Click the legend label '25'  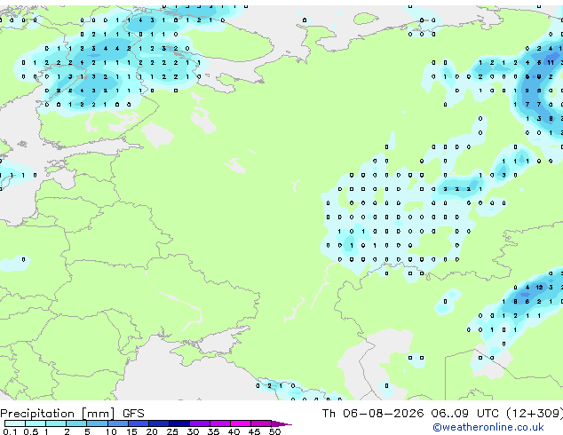pos(172,431)
